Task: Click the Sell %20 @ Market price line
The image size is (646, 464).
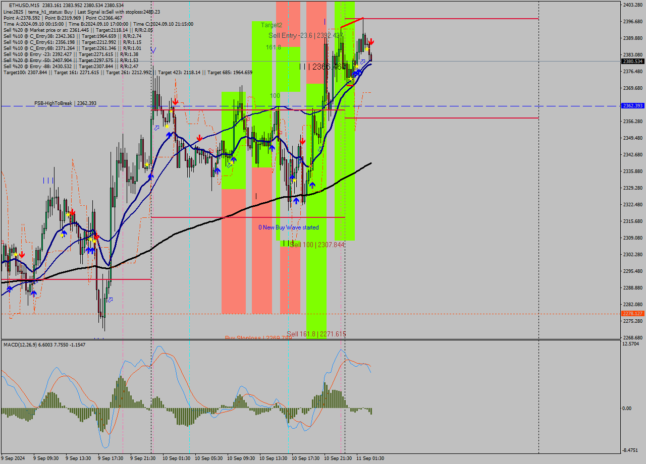Action: [x=78, y=30]
